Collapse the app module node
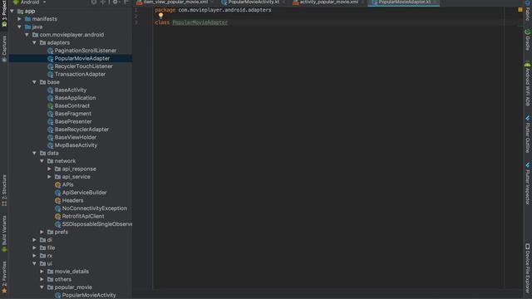The image size is (532, 299). (x=12, y=11)
